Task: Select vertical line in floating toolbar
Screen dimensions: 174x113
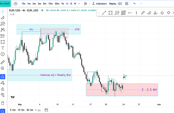Action: tap(136, 13)
